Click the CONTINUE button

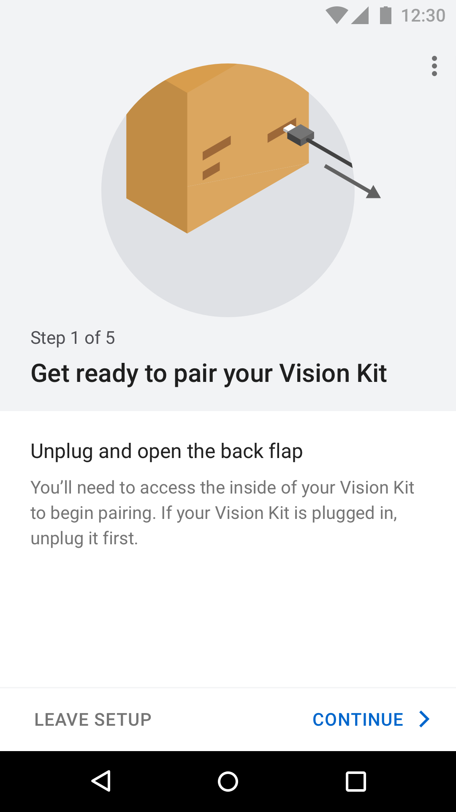point(371,719)
